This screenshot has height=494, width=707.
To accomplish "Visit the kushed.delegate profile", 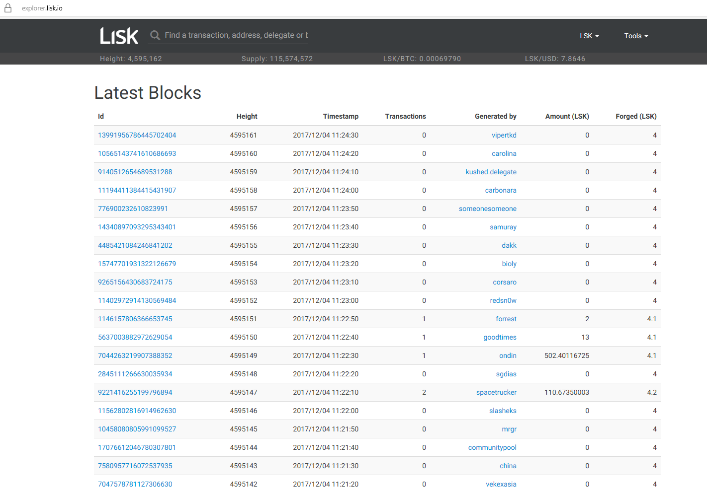I will click(x=491, y=171).
